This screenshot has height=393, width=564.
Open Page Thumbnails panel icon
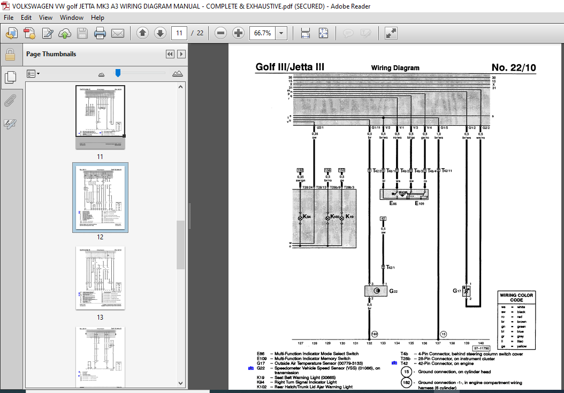click(x=10, y=77)
